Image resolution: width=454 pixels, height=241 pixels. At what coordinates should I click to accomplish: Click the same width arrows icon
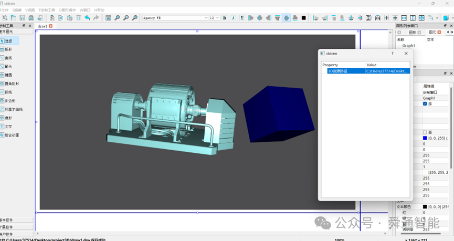coord(404,18)
